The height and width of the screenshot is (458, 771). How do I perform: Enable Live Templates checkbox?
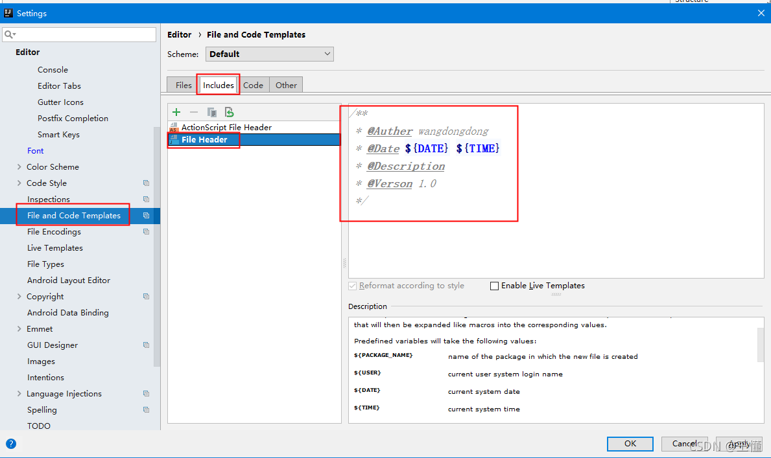point(495,286)
